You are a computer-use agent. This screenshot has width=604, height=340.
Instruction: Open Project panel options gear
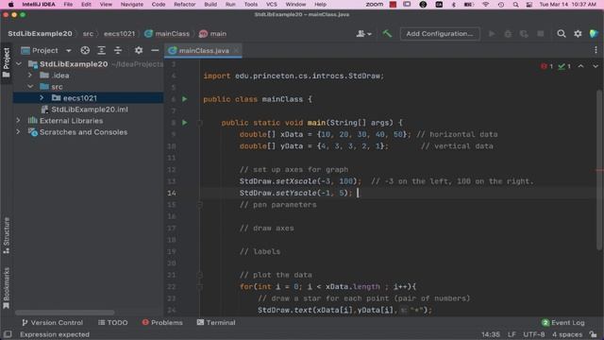(x=139, y=50)
